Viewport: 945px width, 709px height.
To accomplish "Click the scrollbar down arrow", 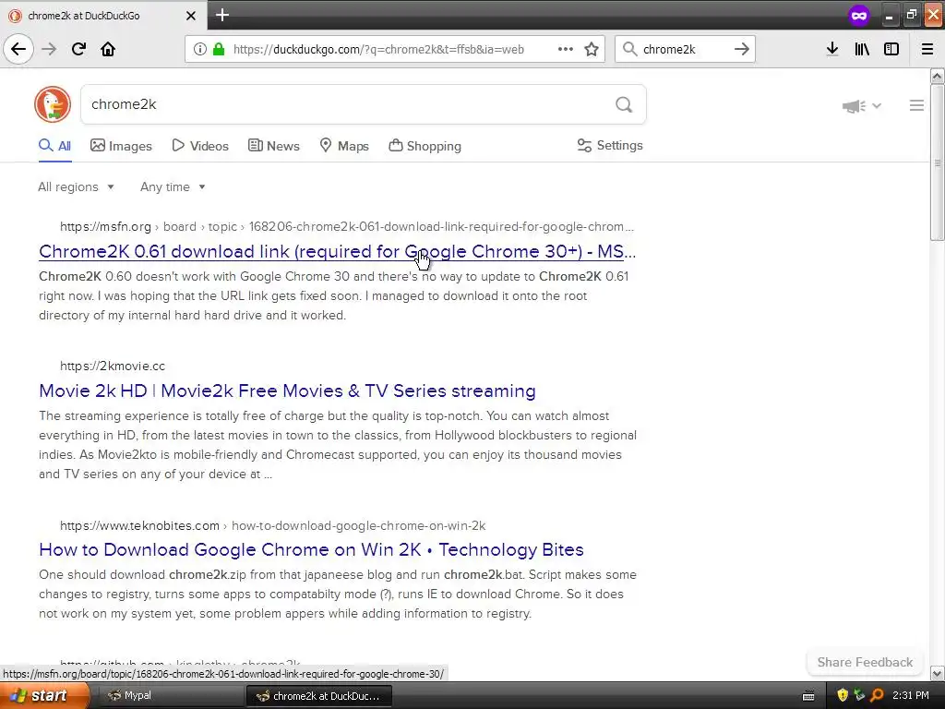I will tap(938, 673).
